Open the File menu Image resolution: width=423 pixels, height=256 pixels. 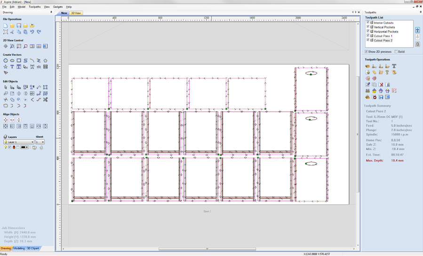point(4,7)
